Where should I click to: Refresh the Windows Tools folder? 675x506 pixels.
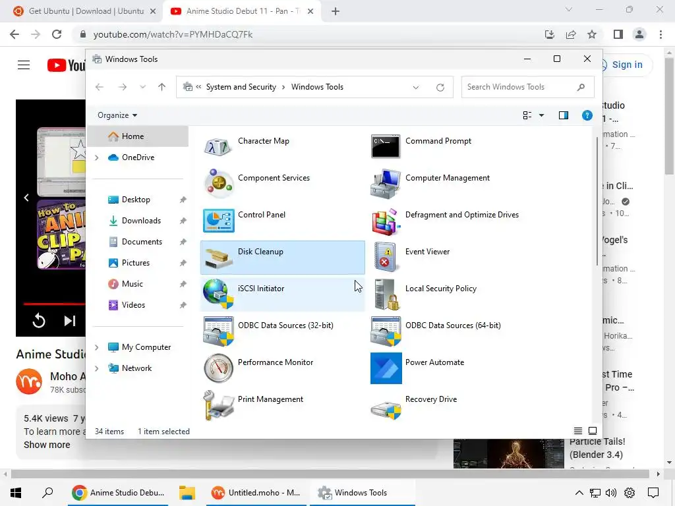[x=440, y=88]
